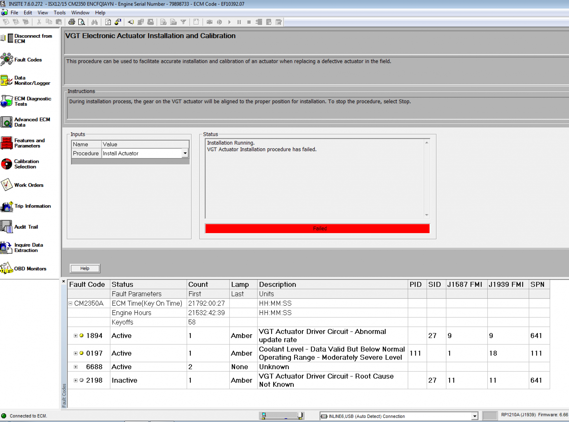Click the Count column header
The image size is (569, 422).
(208, 284)
